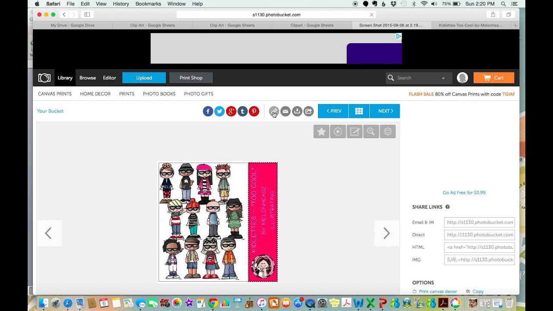This screenshot has width=553, height=311.
Task: Go to previous image with PREV
Action: point(333,111)
